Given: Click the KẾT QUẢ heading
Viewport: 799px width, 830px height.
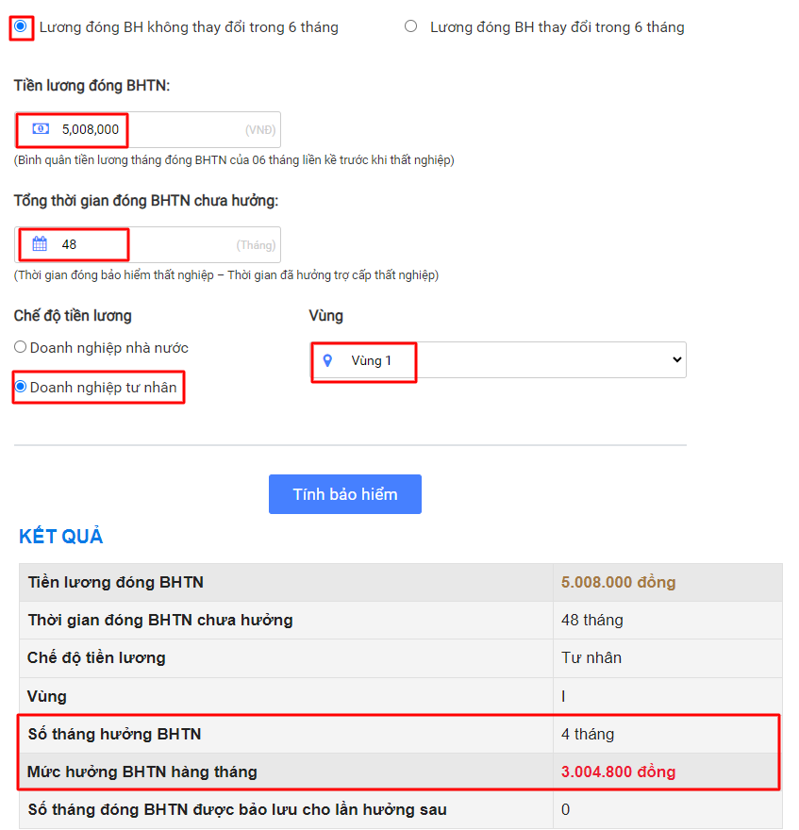Looking at the screenshot, I should (x=61, y=537).
